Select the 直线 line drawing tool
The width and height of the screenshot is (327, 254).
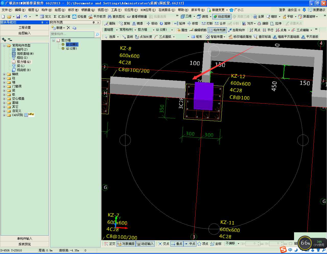point(127,37)
